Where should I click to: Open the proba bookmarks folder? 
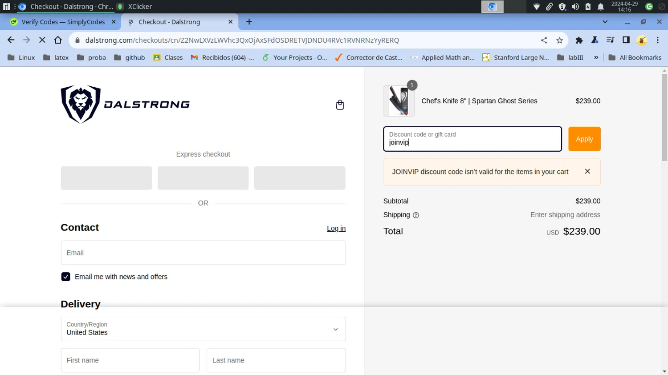click(x=91, y=57)
